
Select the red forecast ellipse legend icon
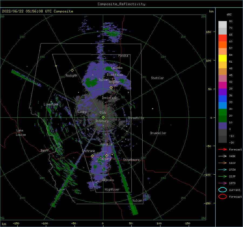pos(222,196)
